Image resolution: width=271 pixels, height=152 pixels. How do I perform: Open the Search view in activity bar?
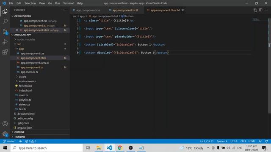pos(5,22)
